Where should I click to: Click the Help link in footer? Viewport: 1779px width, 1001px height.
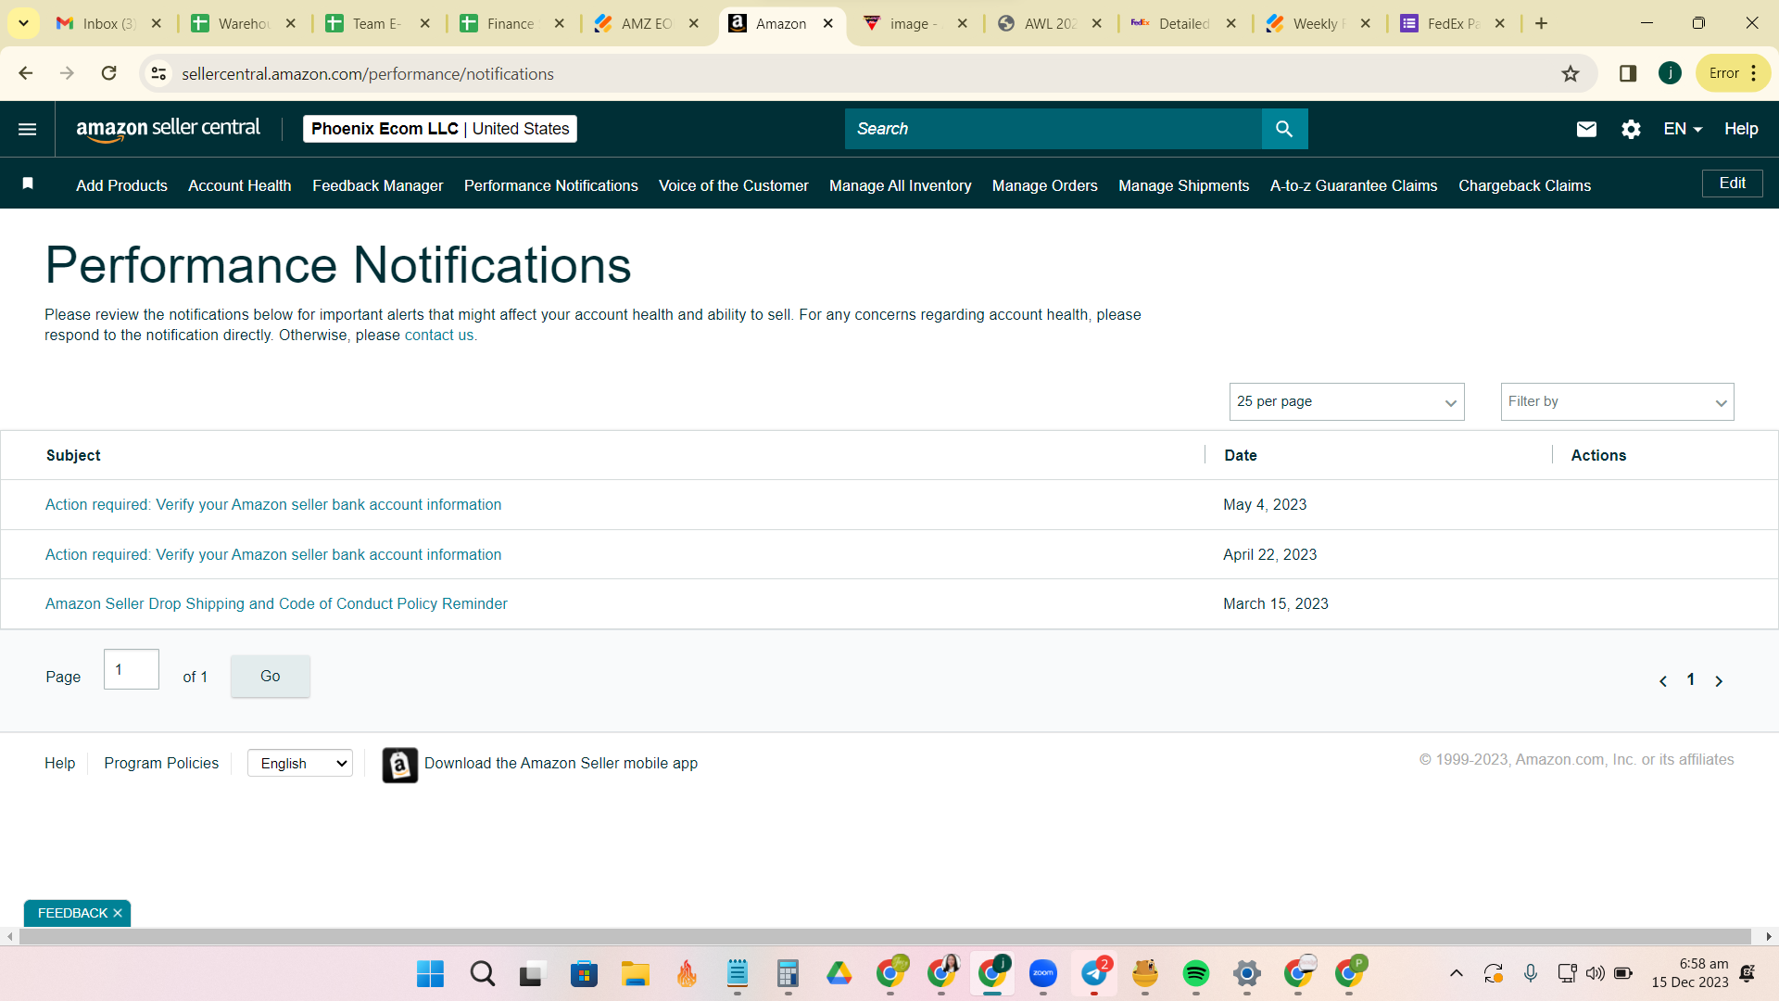pos(60,764)
